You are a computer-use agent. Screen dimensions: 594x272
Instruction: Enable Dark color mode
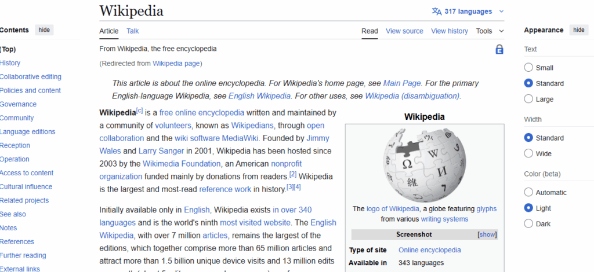click(528, 223)
